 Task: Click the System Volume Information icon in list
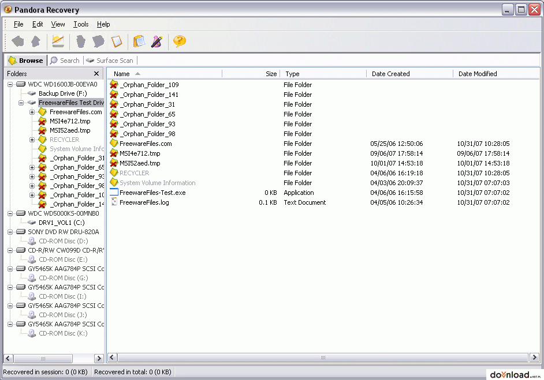114,183
